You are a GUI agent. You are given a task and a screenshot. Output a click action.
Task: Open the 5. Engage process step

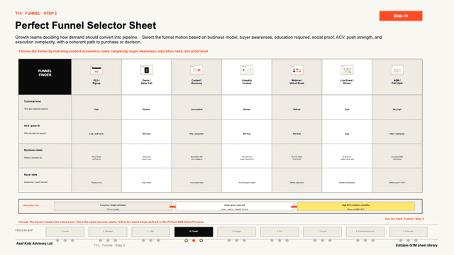(236, 232)
